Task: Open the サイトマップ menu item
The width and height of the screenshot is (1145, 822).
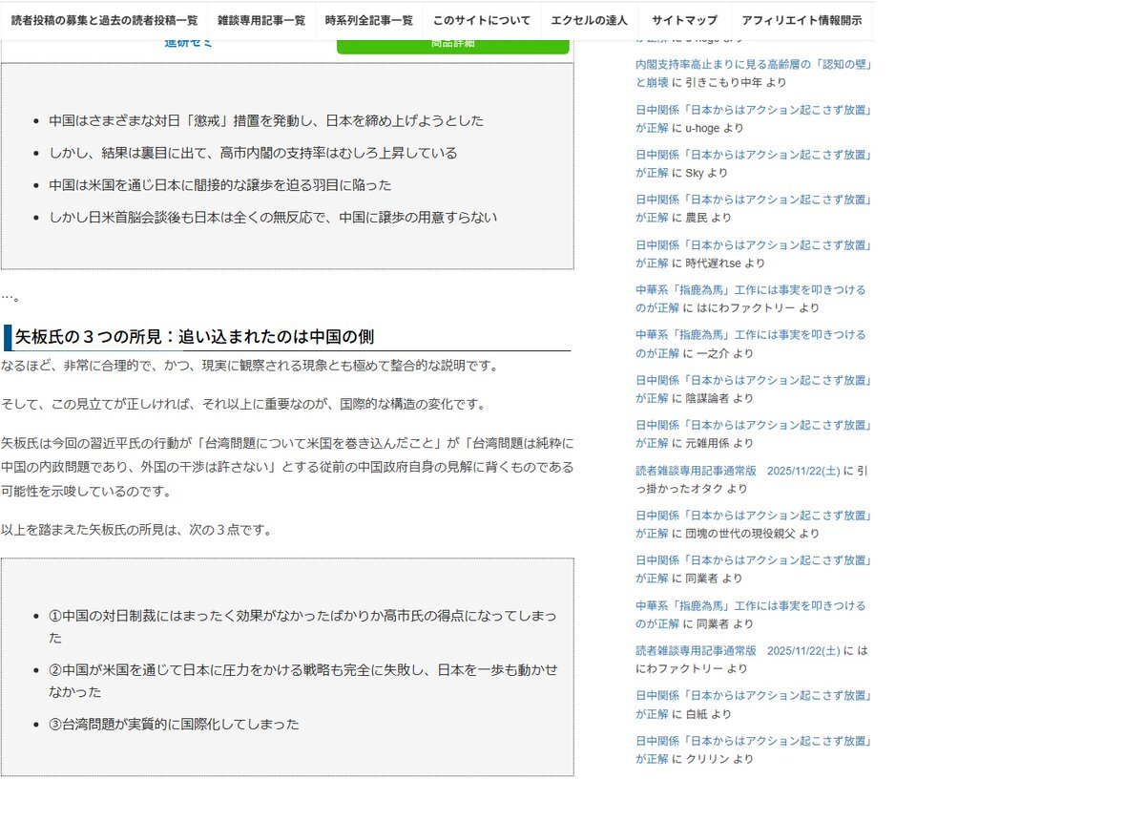Action: click(x=683, y=20)
